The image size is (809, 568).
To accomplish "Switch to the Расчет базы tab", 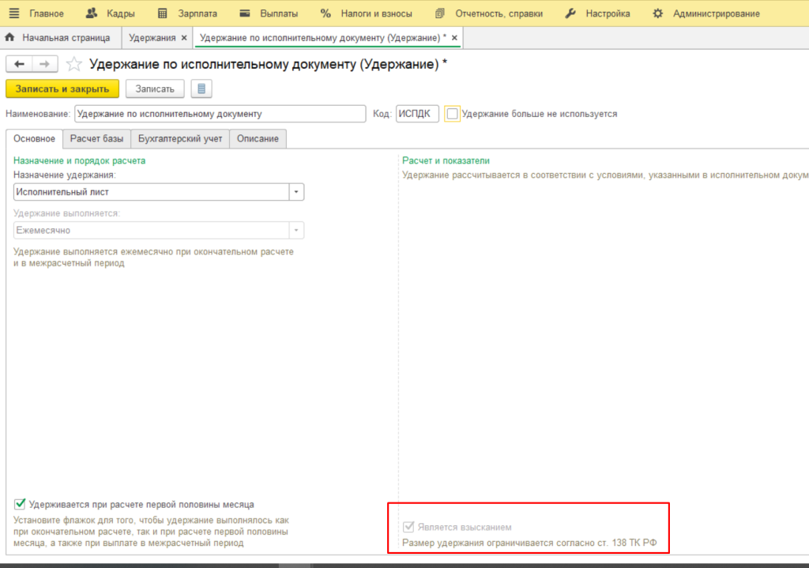I will 96,139.
